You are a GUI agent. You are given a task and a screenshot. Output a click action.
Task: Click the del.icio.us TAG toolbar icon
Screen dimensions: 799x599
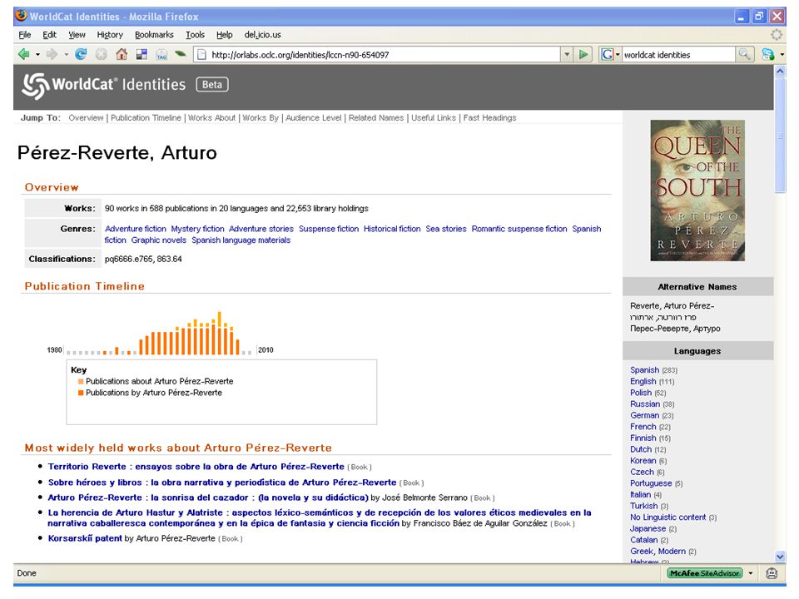click(x=161, y=54)
